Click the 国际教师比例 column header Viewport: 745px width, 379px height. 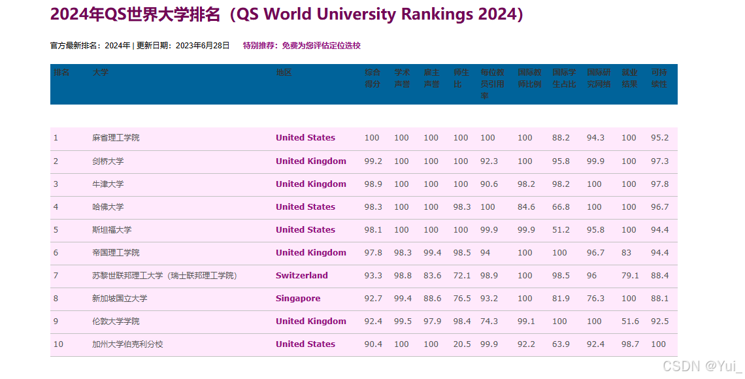pos(529,78)
